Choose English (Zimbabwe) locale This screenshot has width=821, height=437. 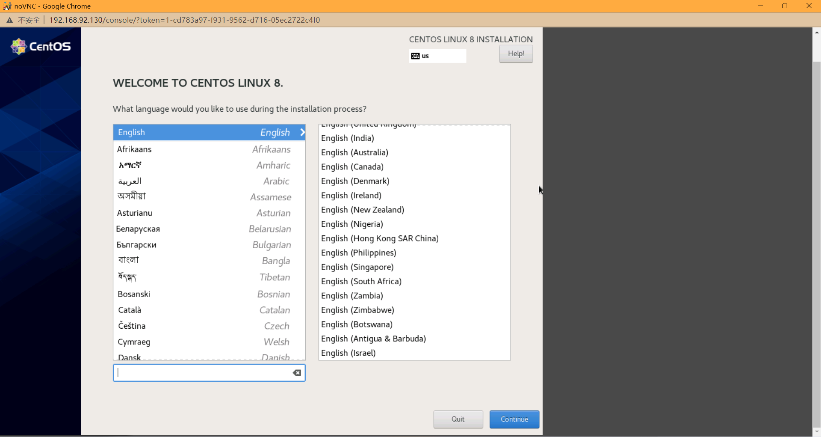point(414,310)
